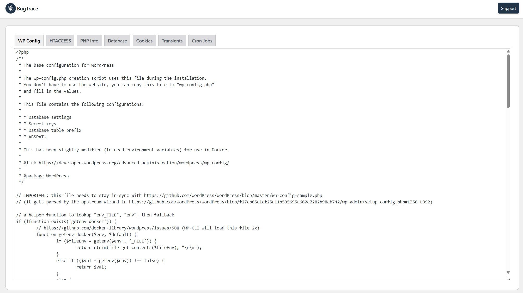Switch to the HTACCESS tab
Screen dimensions: 523x293
pos(60,41)
